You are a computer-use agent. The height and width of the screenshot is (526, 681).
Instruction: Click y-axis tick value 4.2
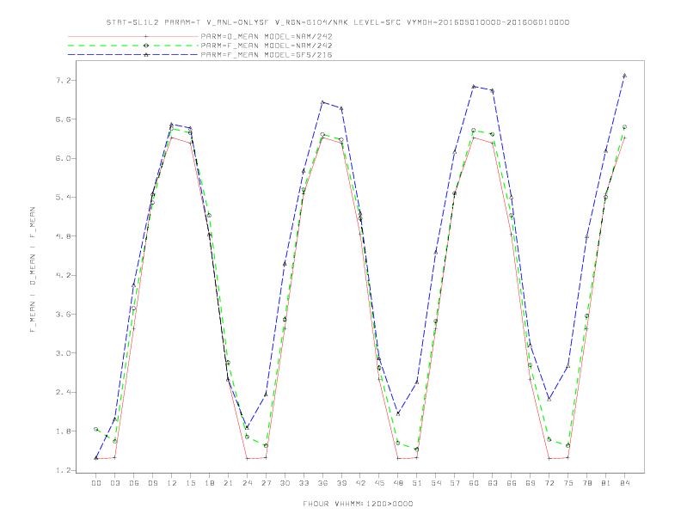(x=62, y=276)
